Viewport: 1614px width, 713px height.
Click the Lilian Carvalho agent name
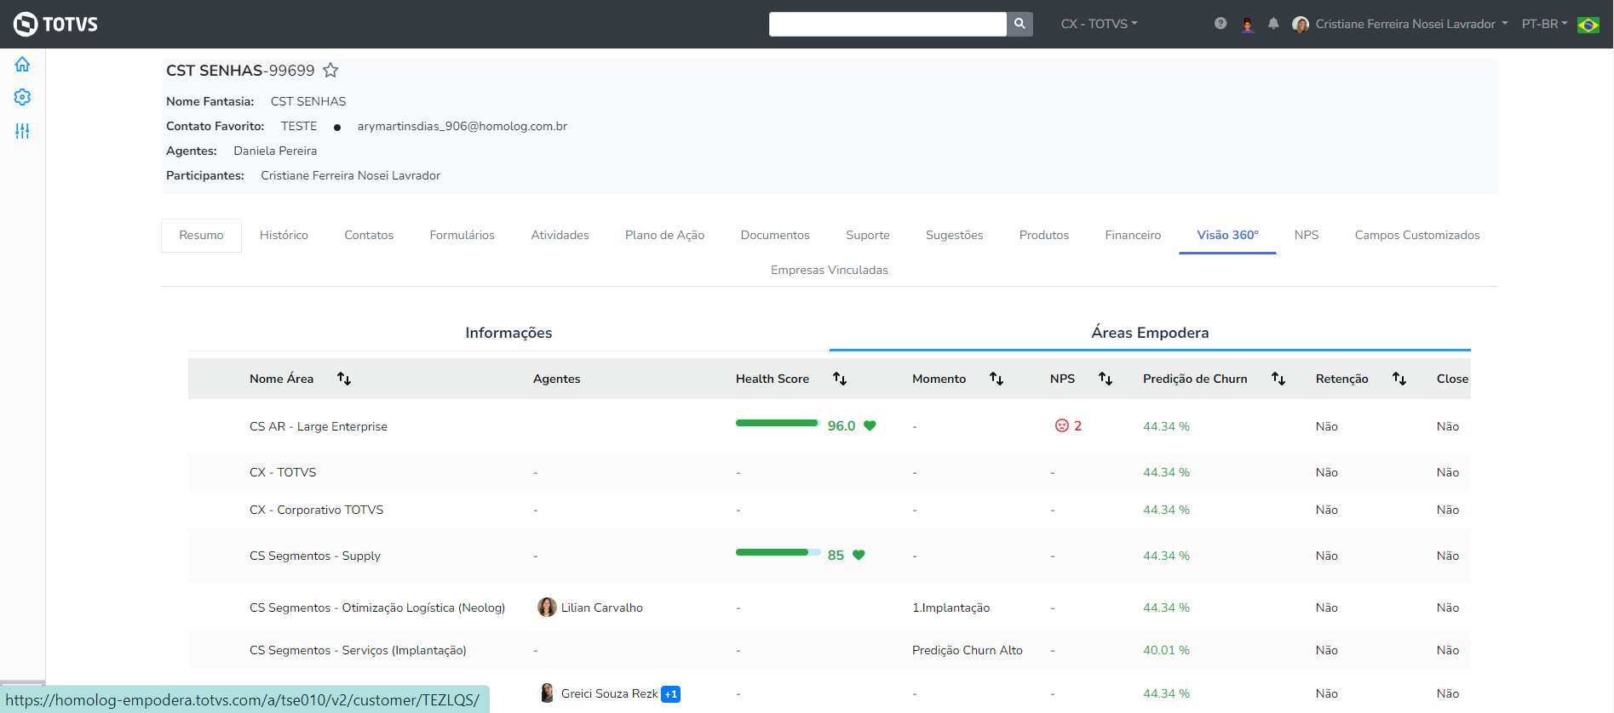(602, 607)
